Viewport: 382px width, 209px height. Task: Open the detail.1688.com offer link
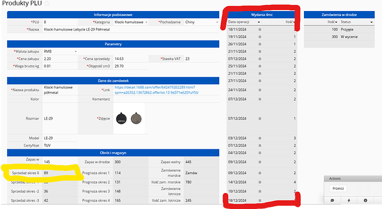tap(157, 90)
